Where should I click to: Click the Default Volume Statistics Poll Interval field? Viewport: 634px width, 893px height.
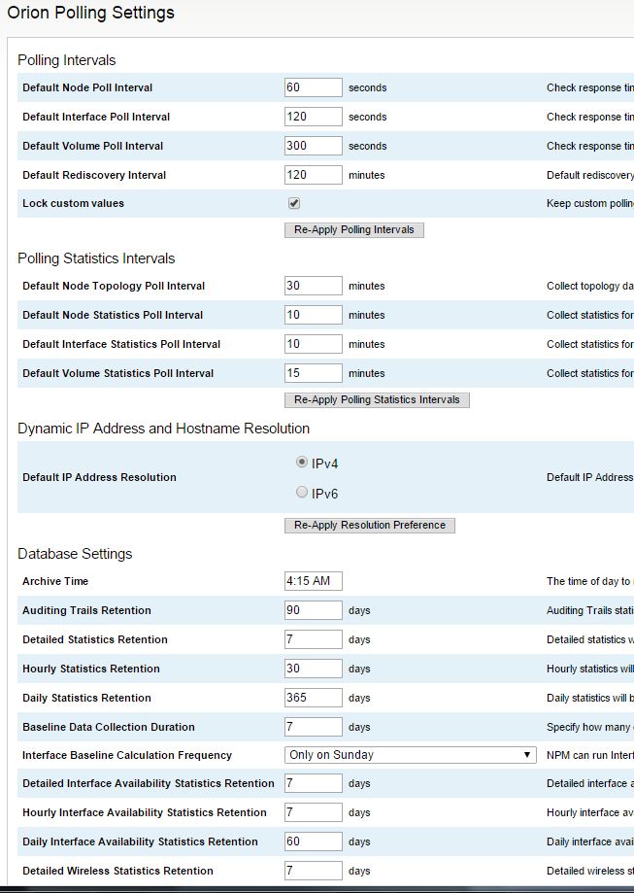(x=311, y=373)
